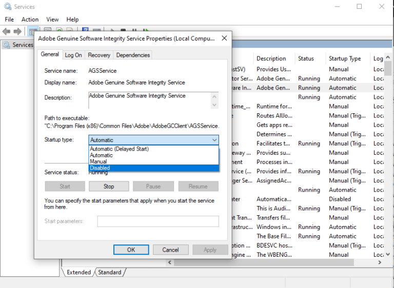Click the Cancel button
394x288 pixels.
pyautogui.click(x=171, y=250)
